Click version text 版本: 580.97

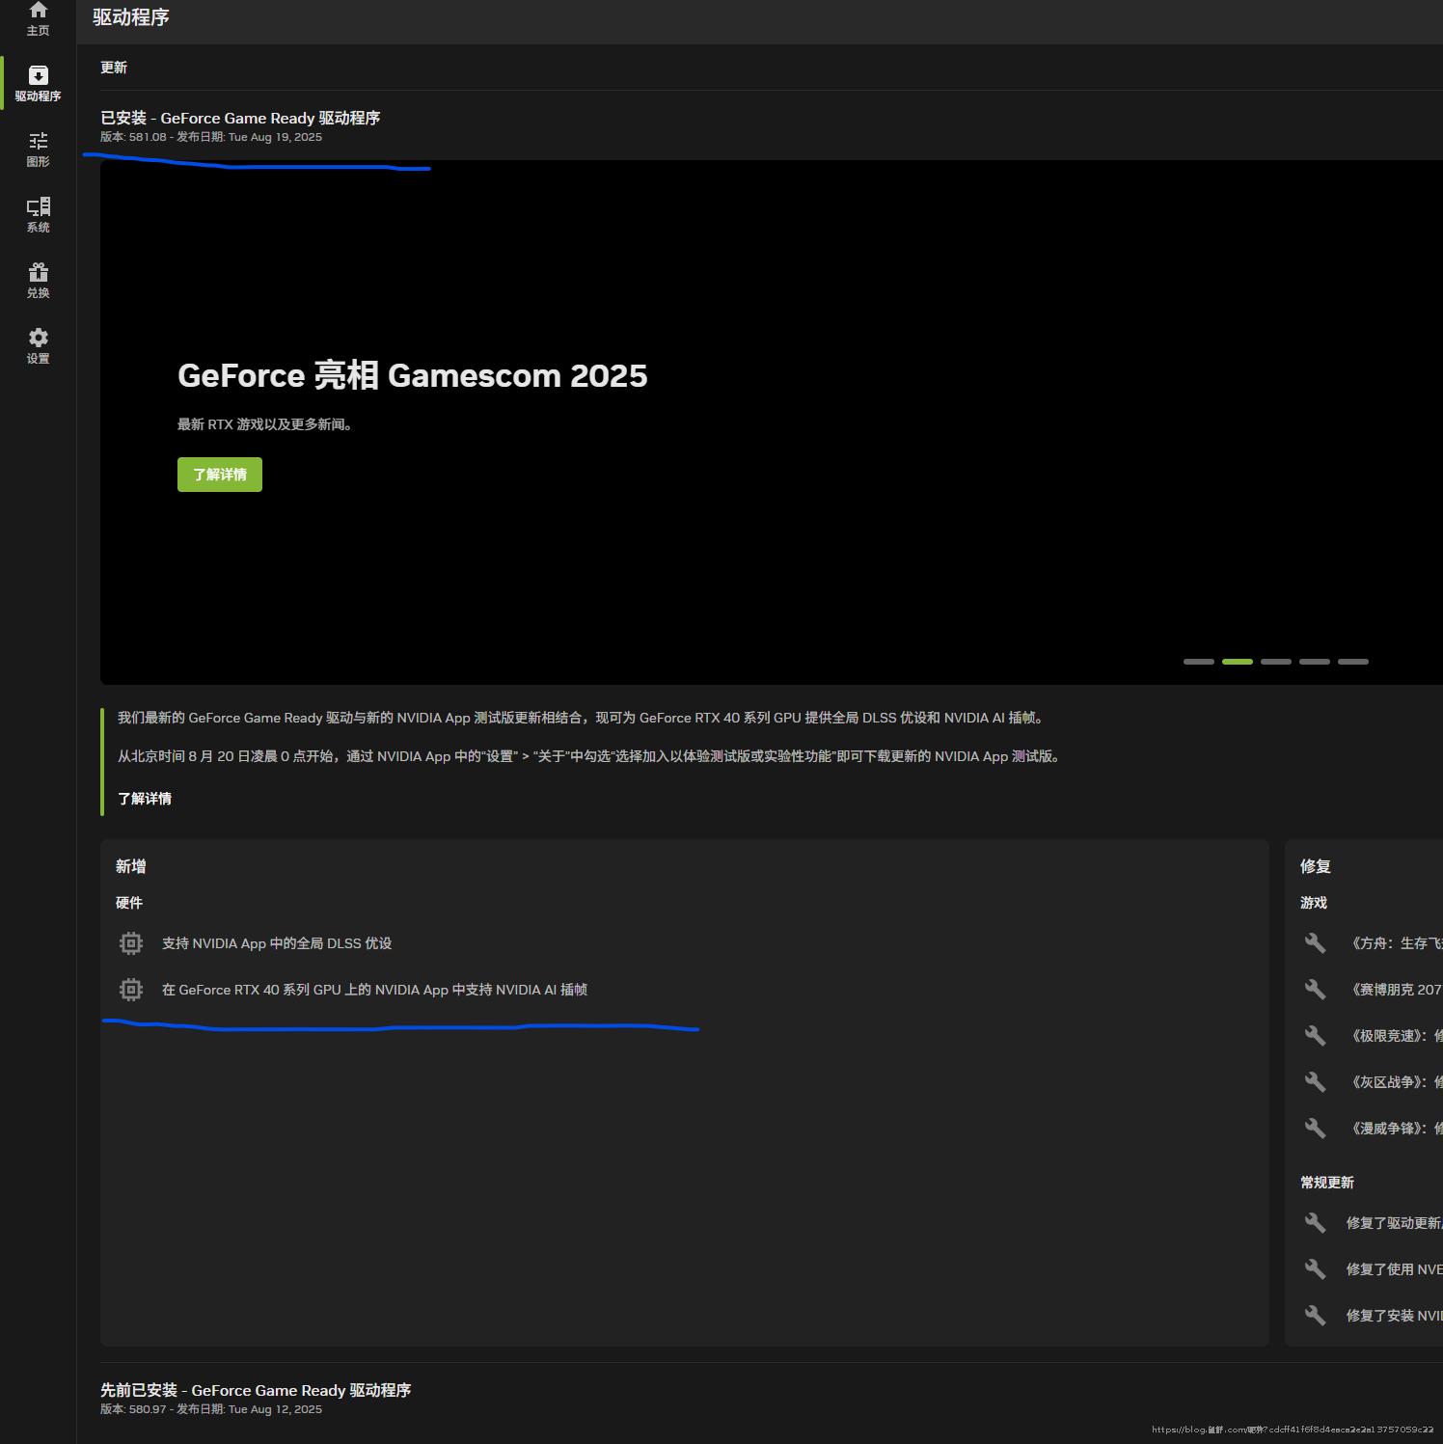click(133, 1409)
